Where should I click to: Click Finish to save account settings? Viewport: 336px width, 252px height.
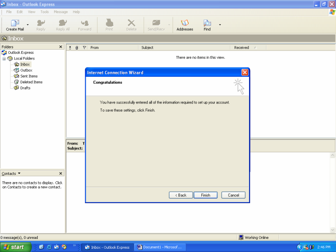click(x=206, y=195)
